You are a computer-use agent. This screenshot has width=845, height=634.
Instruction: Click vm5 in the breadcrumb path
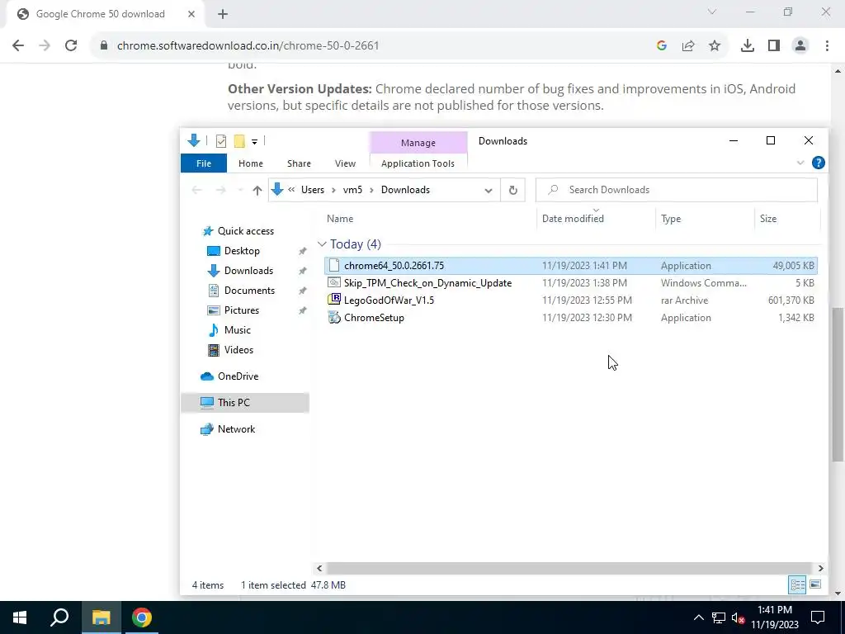click(352, 191)
